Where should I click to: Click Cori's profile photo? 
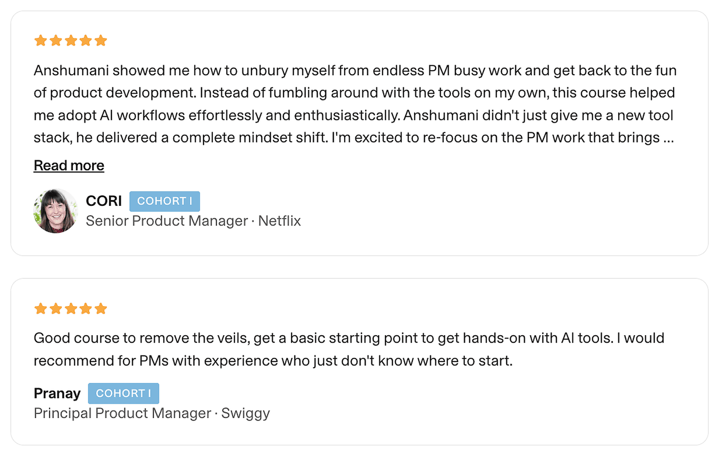click(55, 211)
